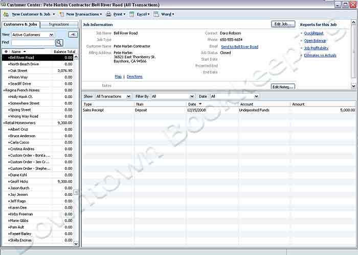Open the New Transactions dropdown menu
Viewport: 358px width, 255px height.
[x=101, y=14]
